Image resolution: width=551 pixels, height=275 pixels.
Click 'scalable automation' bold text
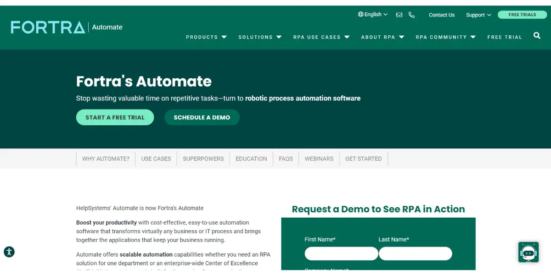click(x=146, y=254)
